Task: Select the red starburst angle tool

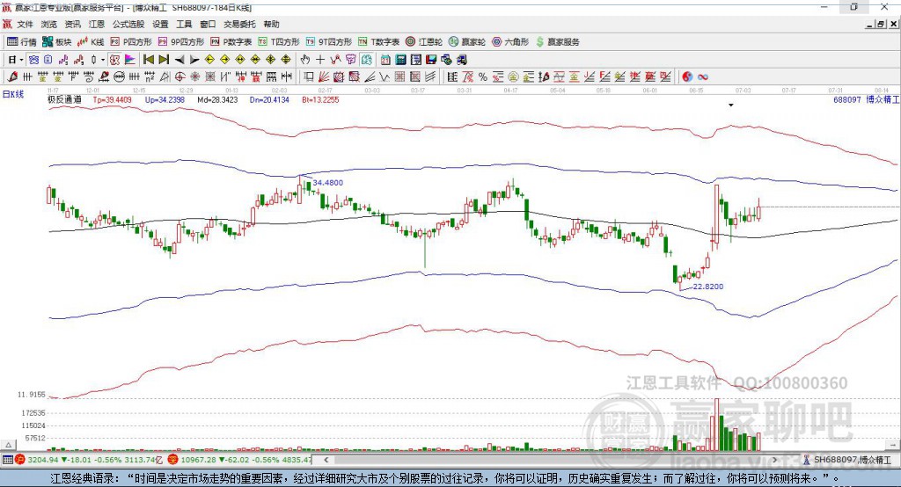Action: pos(195,76)
